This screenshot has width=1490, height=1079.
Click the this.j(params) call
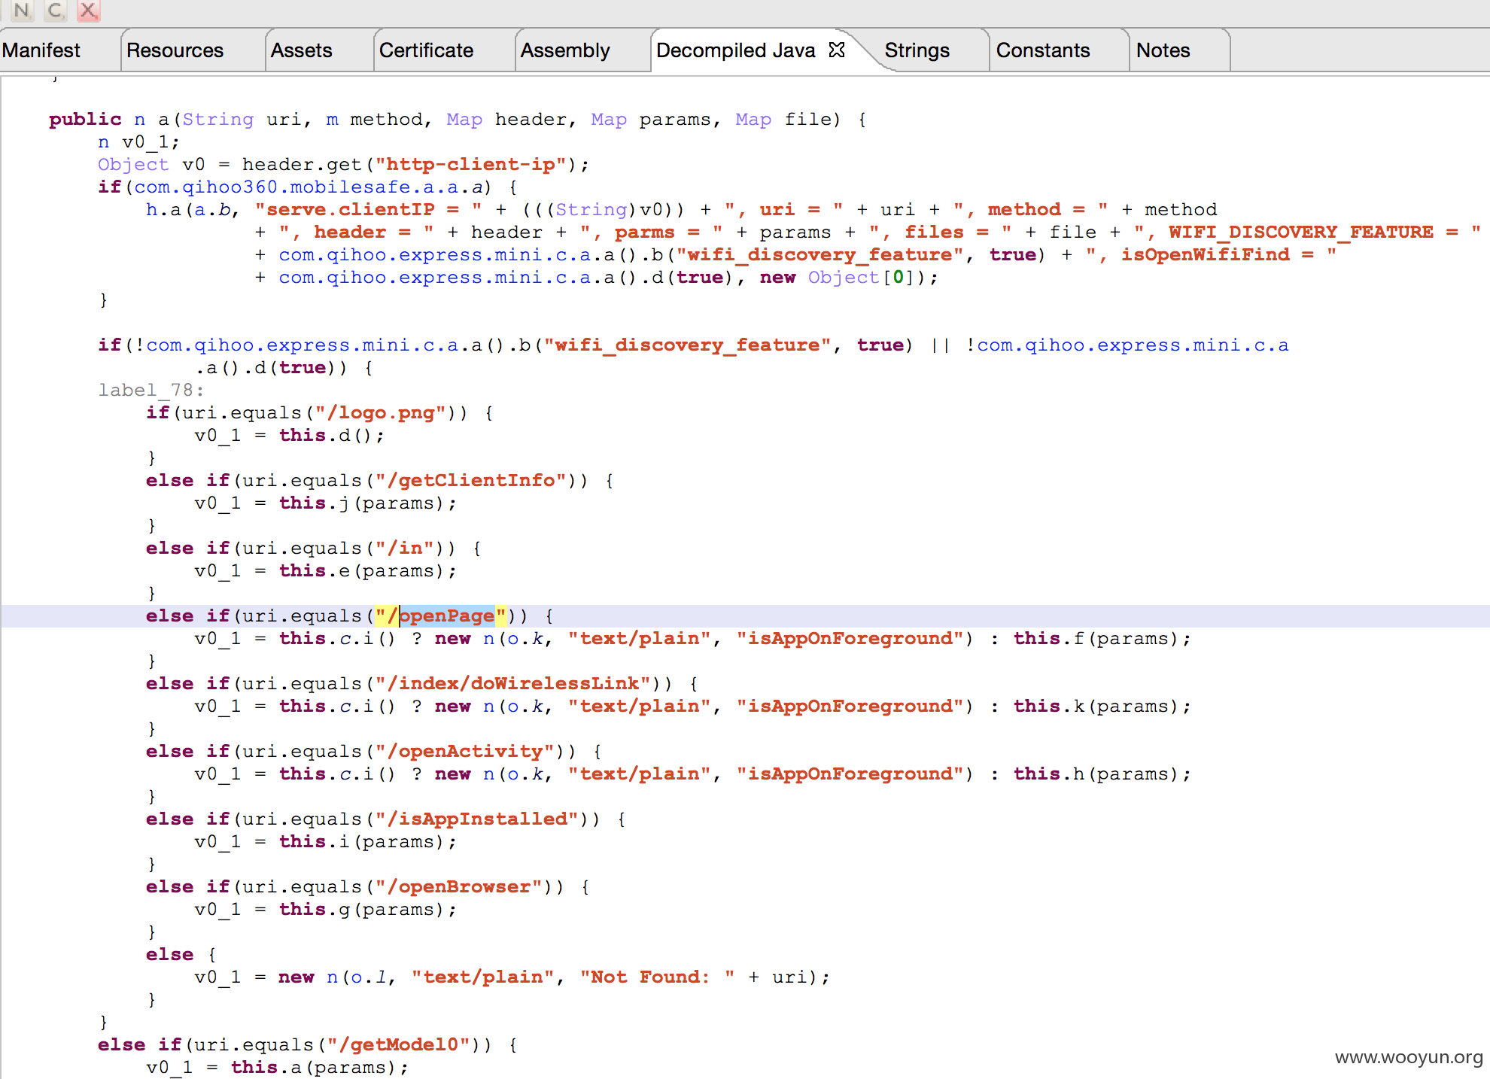tap(362, 503)
